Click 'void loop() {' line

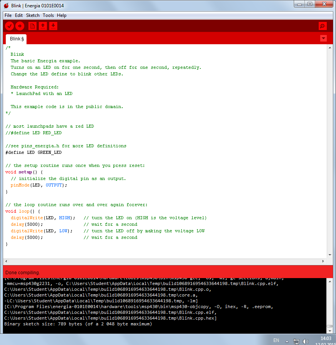pyautogui.click(x=23, y=211)
